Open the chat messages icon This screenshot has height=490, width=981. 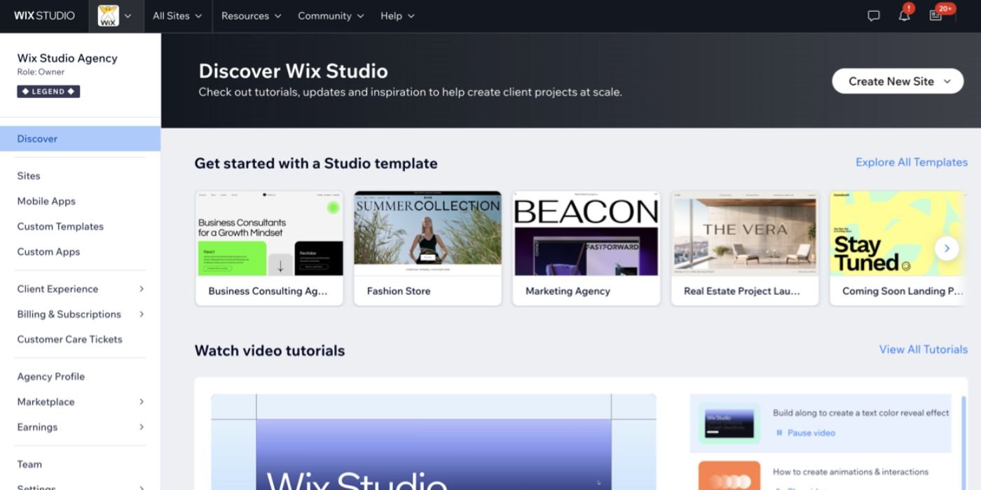click(x=872, y=15)
